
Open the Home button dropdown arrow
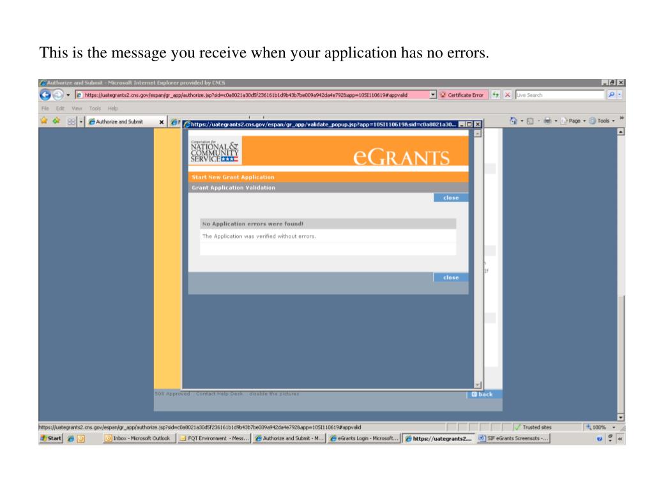522,121
